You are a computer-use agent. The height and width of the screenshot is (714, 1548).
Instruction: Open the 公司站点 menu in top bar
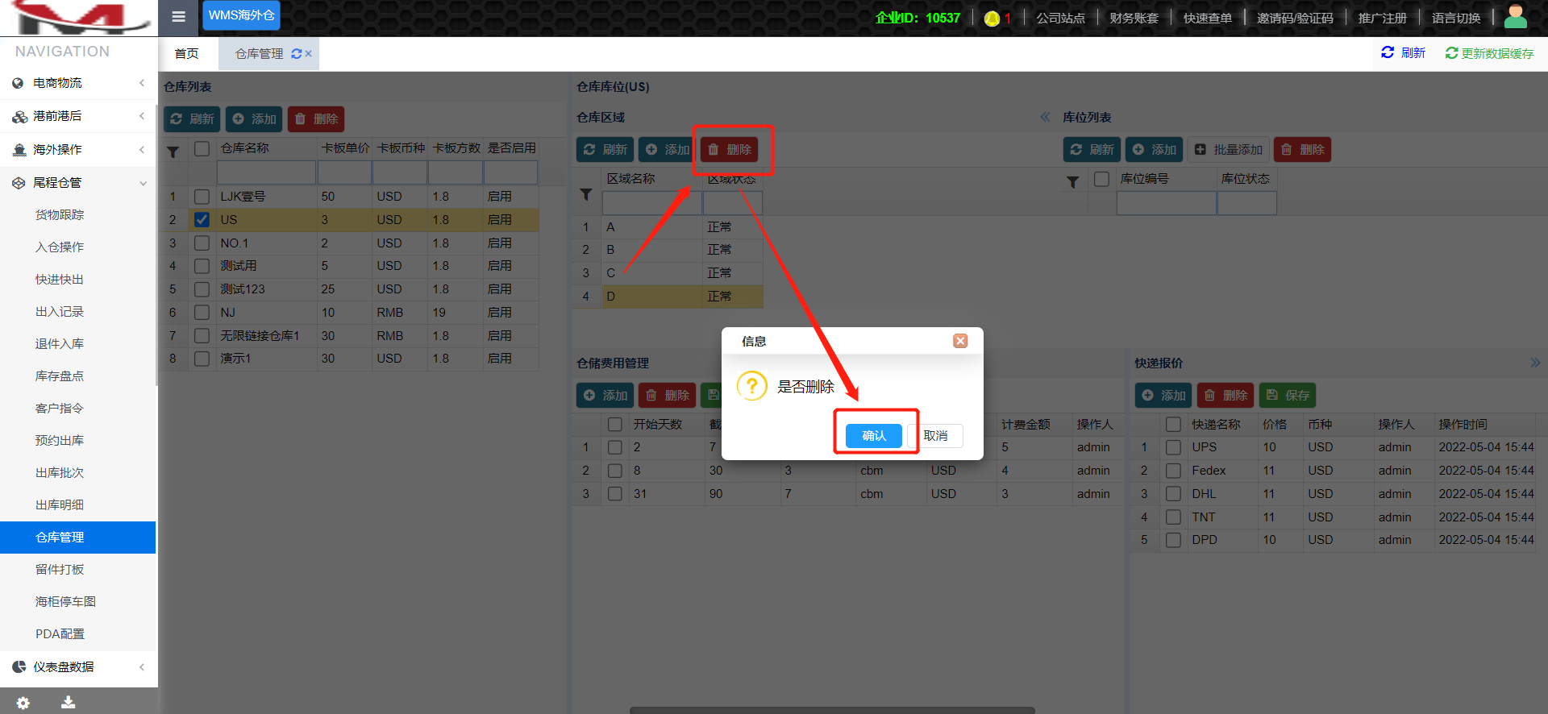[1060, 18]
